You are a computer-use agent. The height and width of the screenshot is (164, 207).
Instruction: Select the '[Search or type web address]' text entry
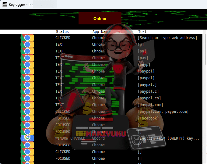[x=167, y=38]
